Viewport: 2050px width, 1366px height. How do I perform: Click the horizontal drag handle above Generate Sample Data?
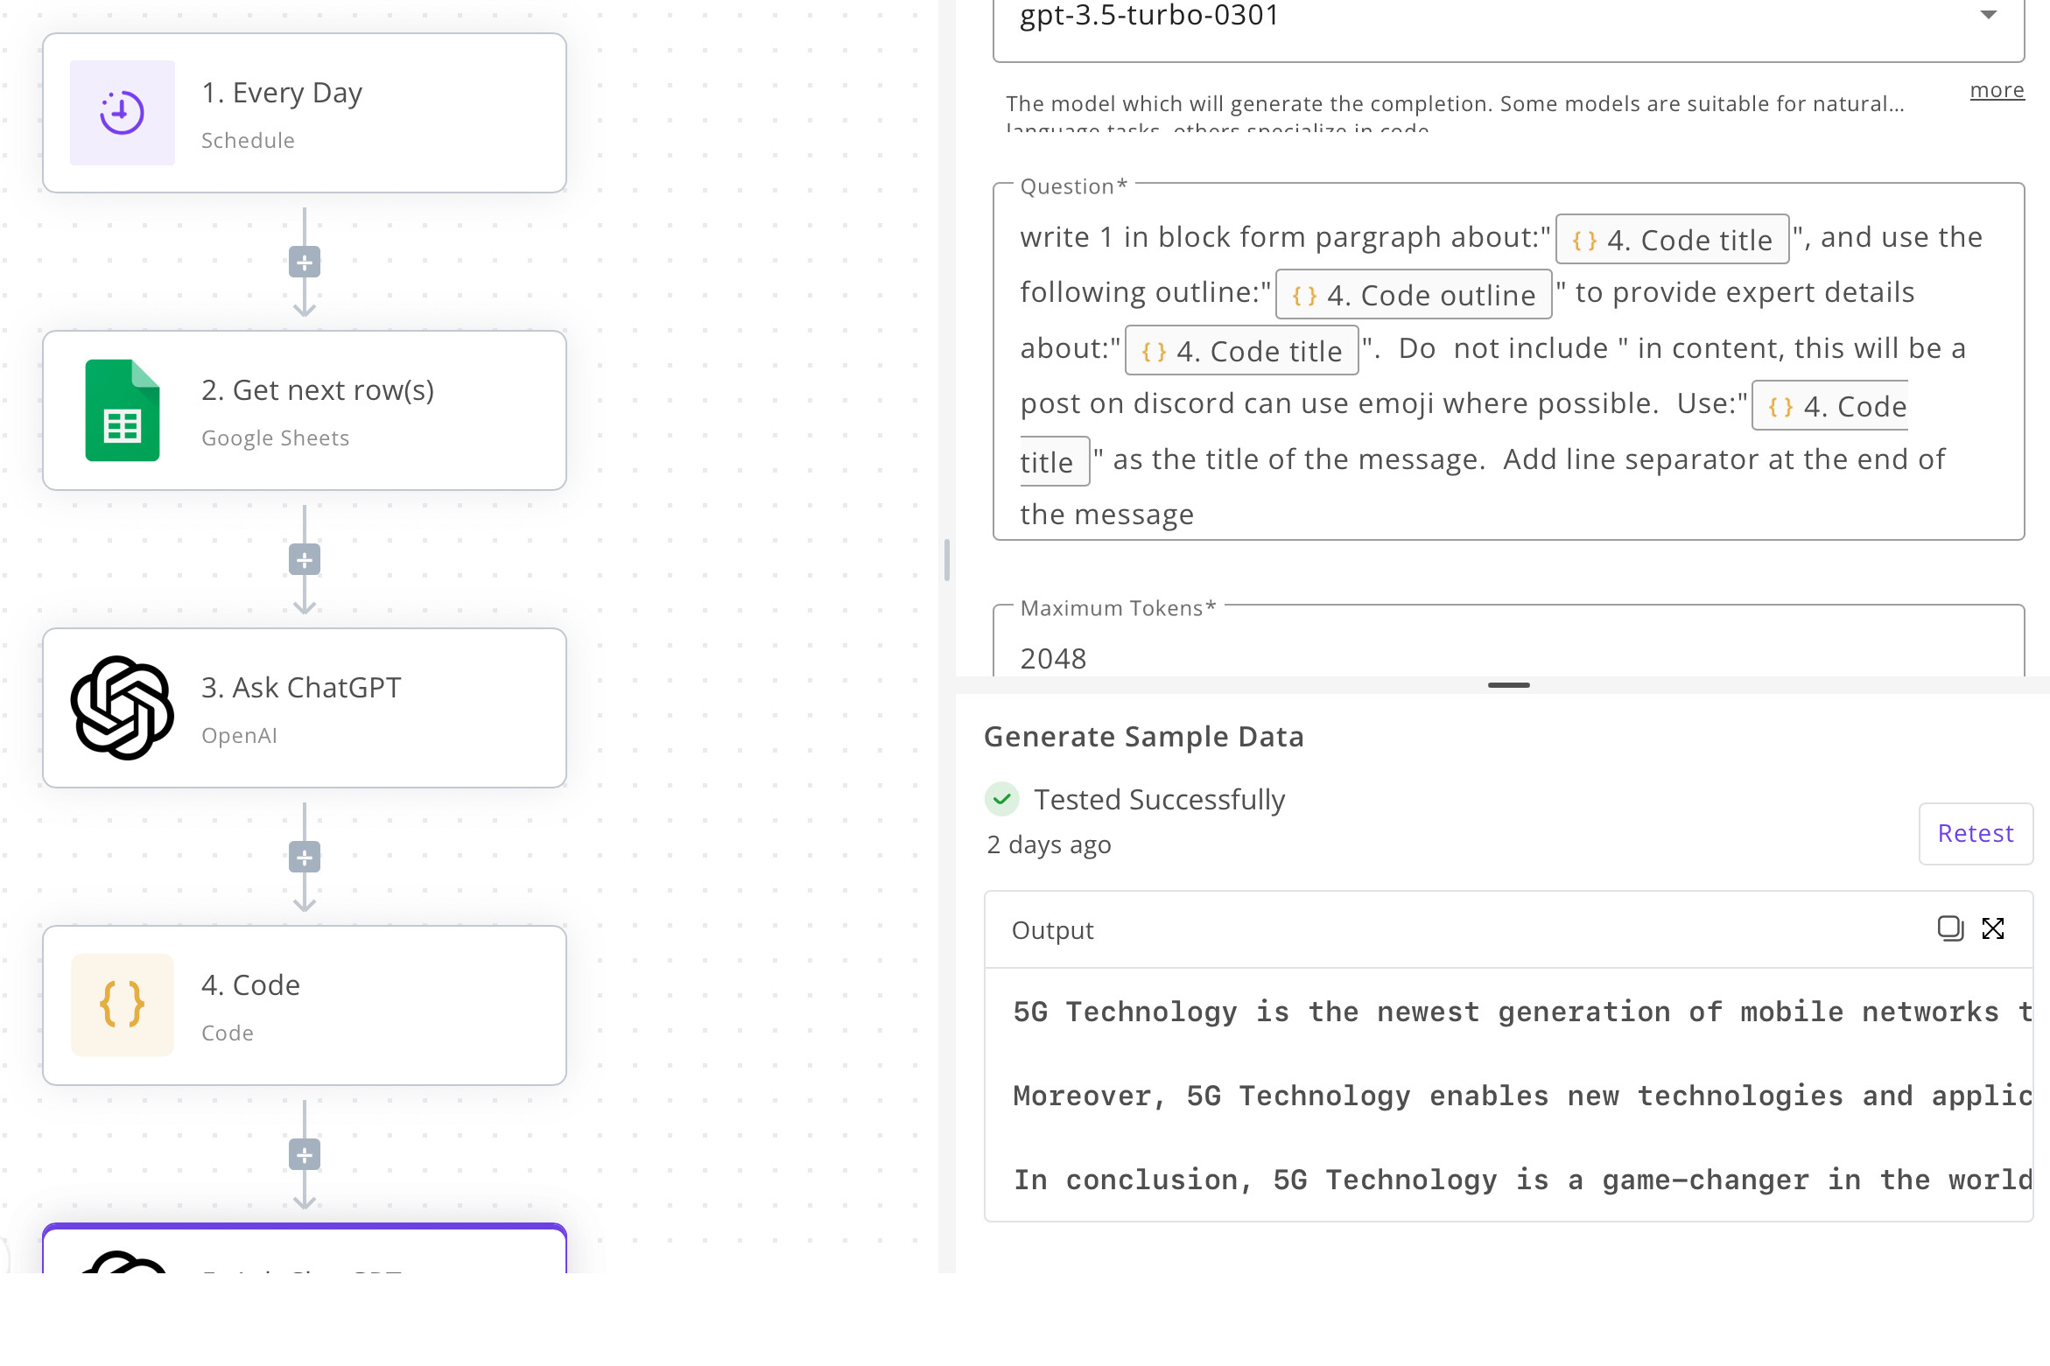1508,685
